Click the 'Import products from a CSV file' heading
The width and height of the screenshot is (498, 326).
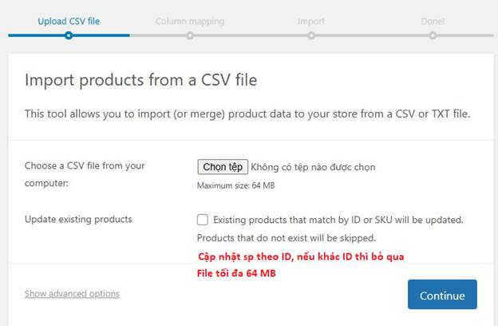pyautogui.click(x=140, y=80)
